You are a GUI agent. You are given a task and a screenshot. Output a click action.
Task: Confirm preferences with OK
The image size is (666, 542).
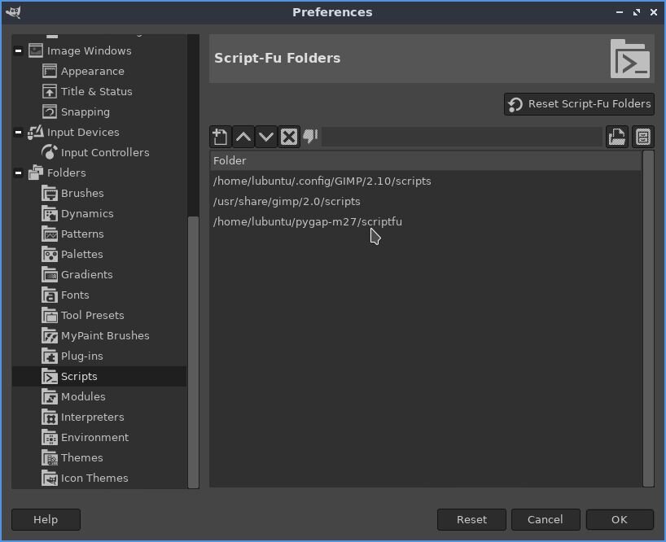pos(620,519)
